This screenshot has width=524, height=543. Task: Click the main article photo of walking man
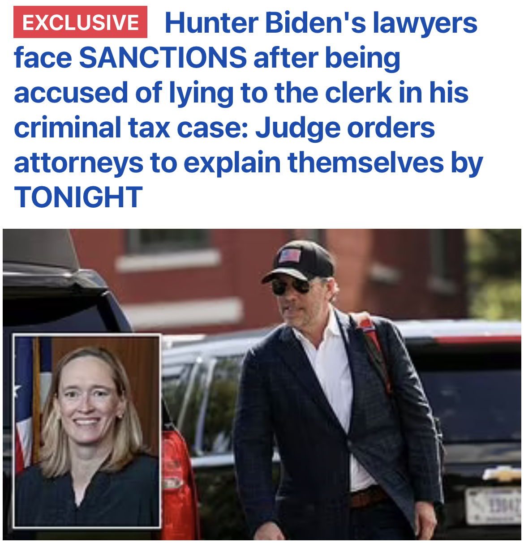tap(262, 384)
